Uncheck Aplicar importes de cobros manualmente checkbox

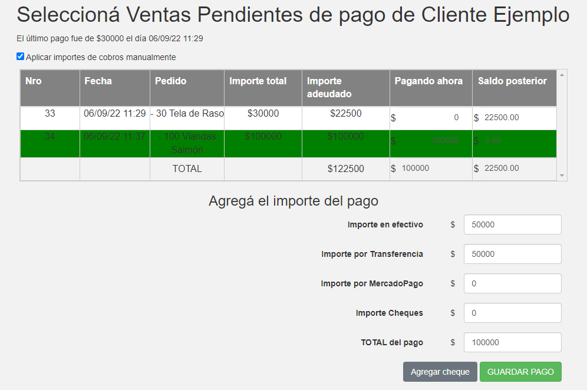[21, 57]
